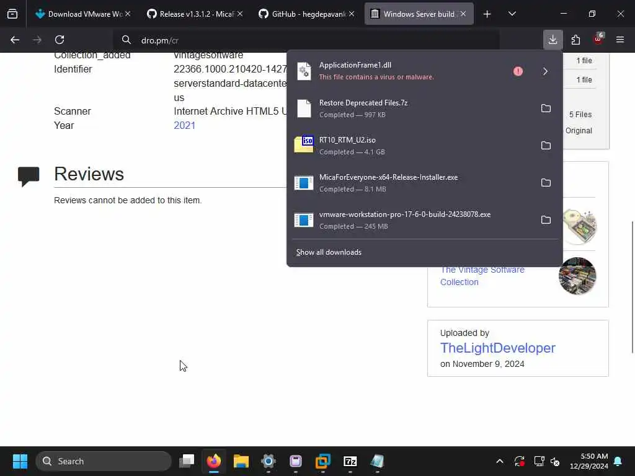
Task: Show RT10_RTM_U2.iso in folder
Action: pyautogui.click(x=546, y=145)
